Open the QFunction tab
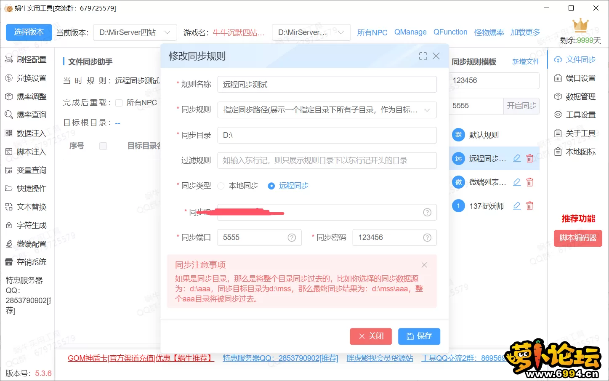The height and width of the screenshot is (381, 609). coord(450,32)
